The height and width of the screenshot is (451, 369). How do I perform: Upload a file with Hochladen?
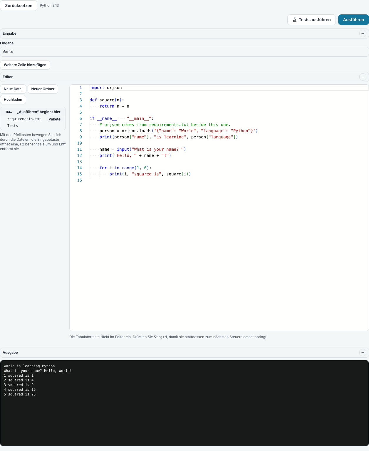click(13, 100)
